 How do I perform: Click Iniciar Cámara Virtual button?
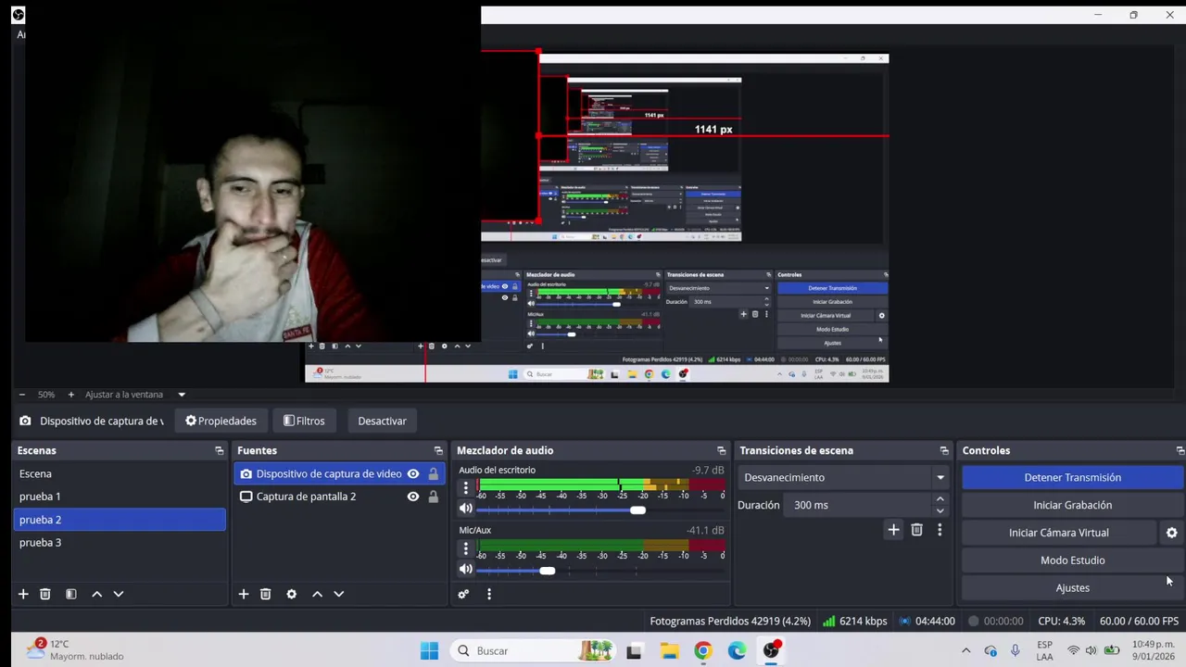coord(1059,533)
